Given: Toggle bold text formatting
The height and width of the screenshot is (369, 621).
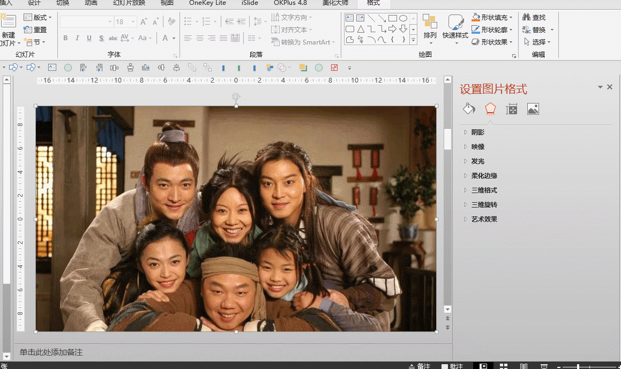Looking at the screenshot, I should point(65,38).
